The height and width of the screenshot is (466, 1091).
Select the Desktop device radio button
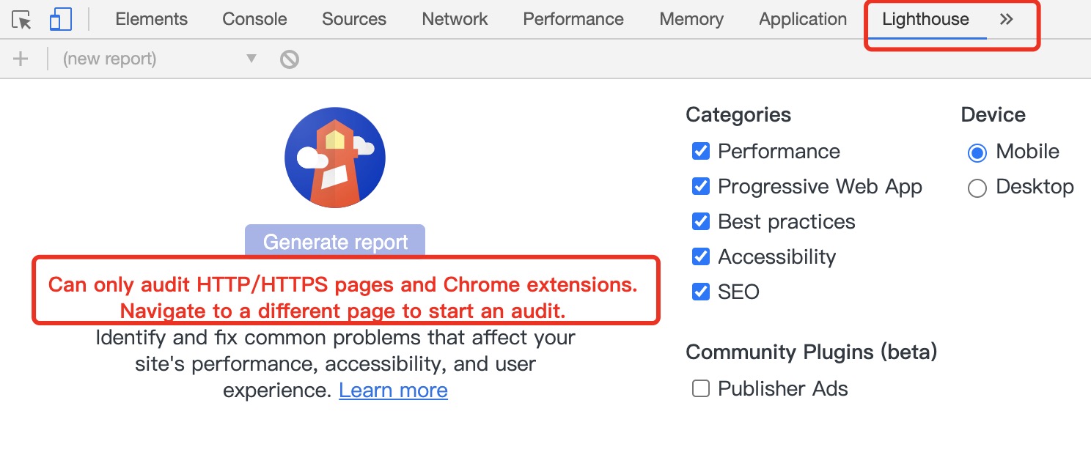[977, 188]
